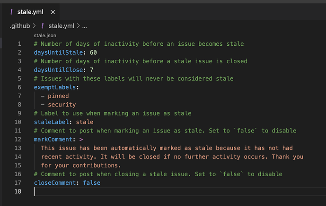Open the .github breadcrumb folder

[20, 26]
